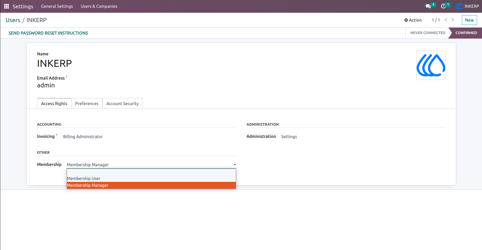Viewport: 482px width, 250px height.
Task: Go to next record arrow
Action: (453, 20)
